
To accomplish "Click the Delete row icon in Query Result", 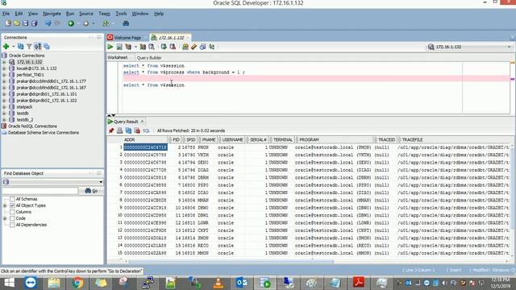I will click(137, 130).
